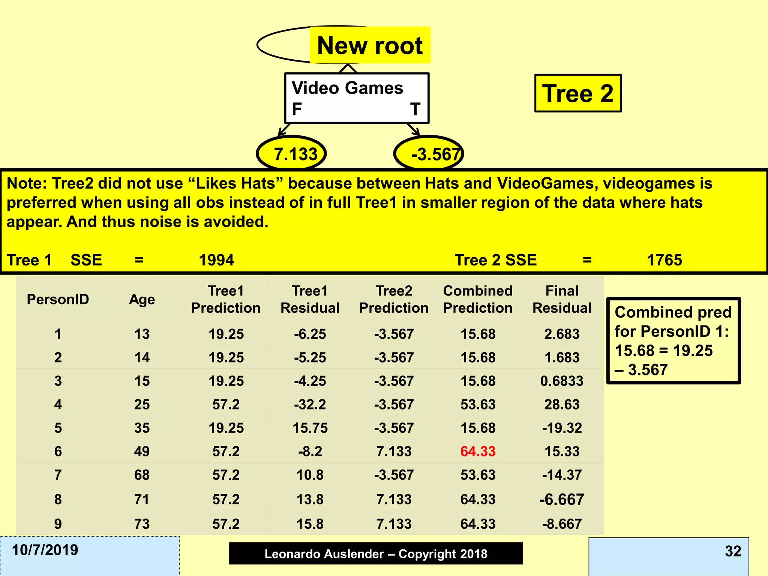The image size is (768, 576).
Task: Click the 10.8 Tree1 residual cell
Action: pos(310,475)
